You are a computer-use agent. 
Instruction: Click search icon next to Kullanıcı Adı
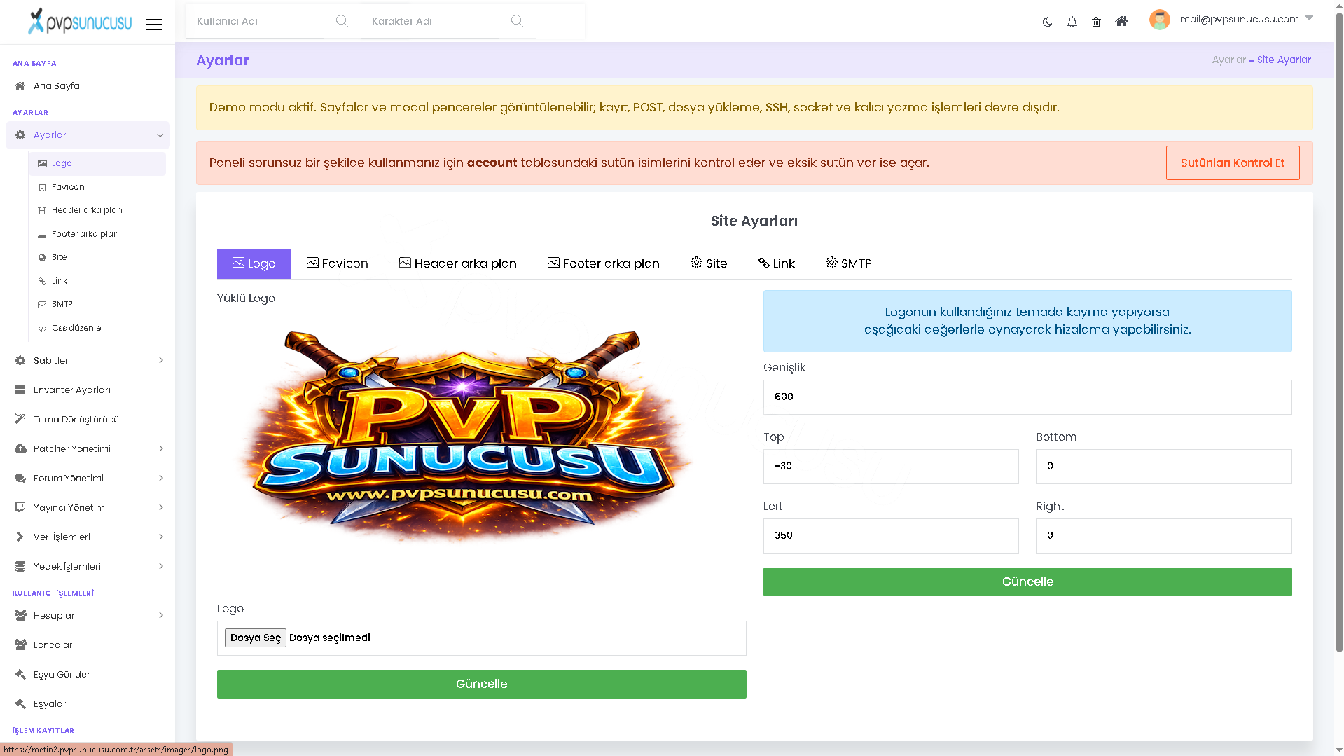[x=342, y=21]
